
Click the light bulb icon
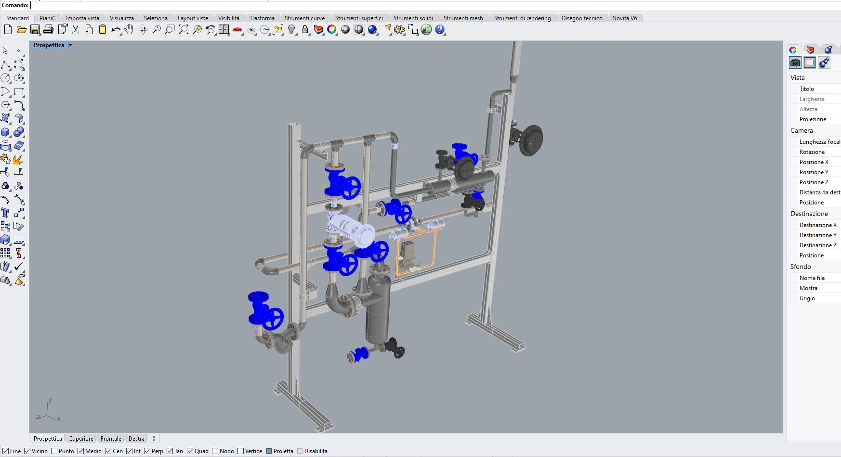(x=291, y=30)
